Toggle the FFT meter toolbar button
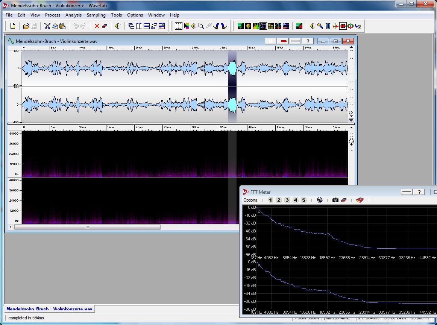Screen dimensions: 437x325 point(263,26)
